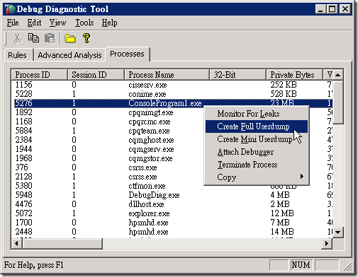This screenshot has width=358, height=277.
Task: Click the horizontal scrollbar left arrow
Action: (x=16, y=243)
